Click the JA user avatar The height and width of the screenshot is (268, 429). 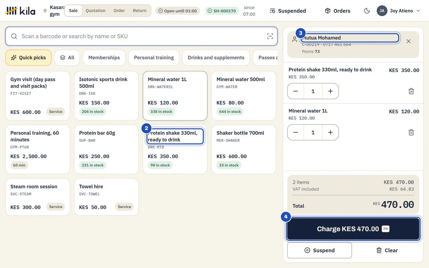coord(382,11)
